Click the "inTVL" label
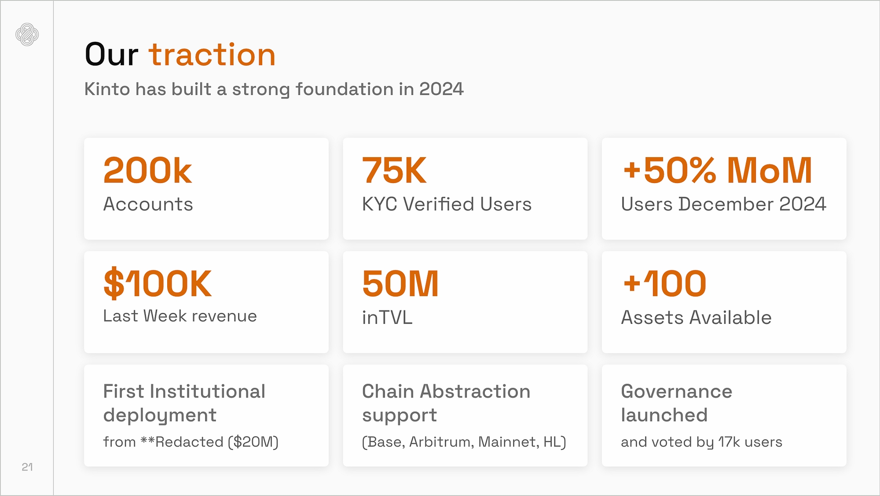Screen dimensions: 880x496 pyautogui.click(x=387, y=317)
